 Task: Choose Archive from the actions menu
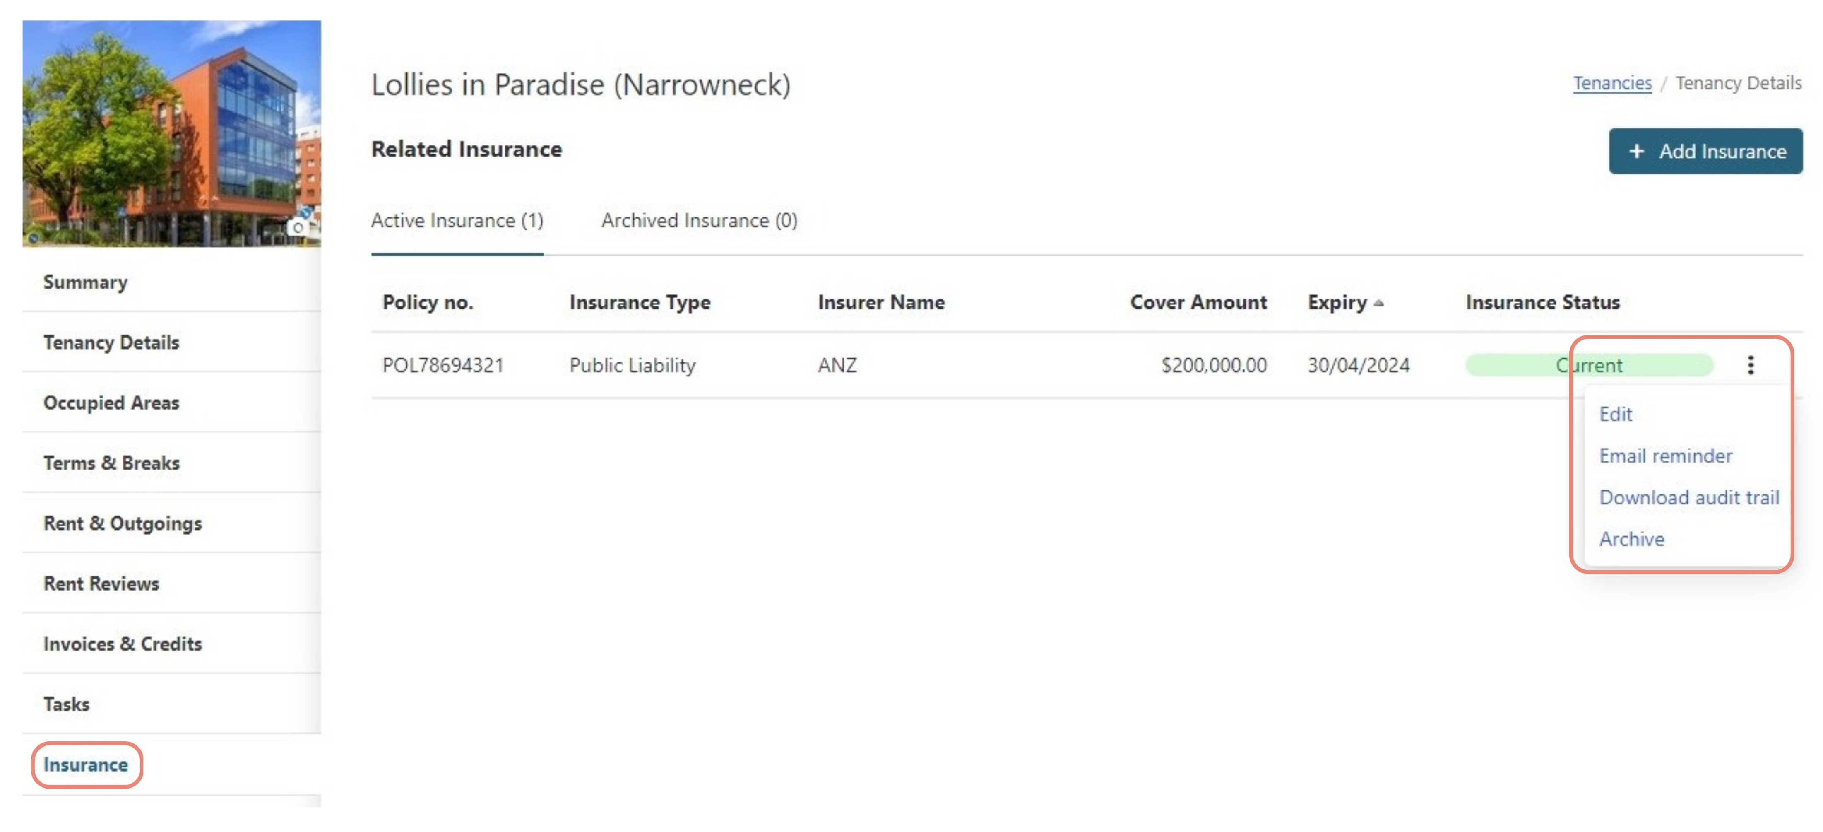tap(1631, 539)
